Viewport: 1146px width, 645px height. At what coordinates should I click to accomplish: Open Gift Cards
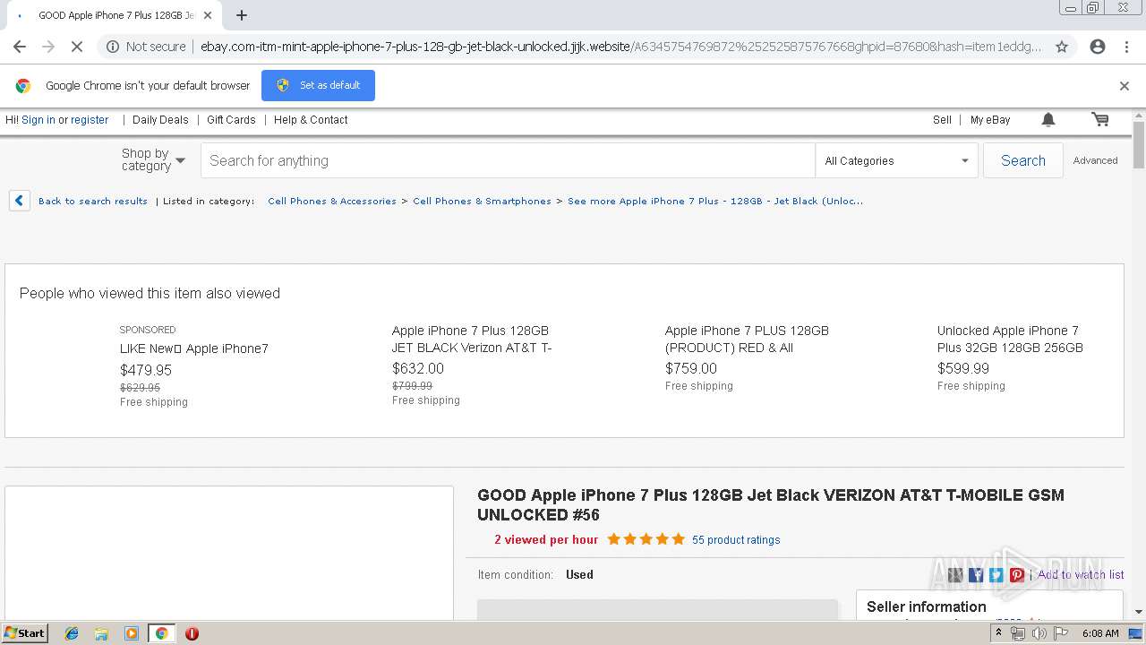(x=231, y=119)
